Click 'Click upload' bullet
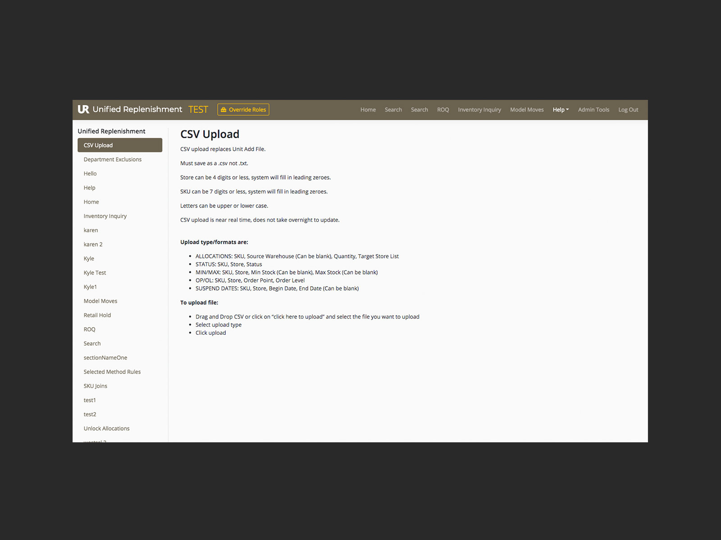This screenshot has height=540, width=721. coord(211,333)
